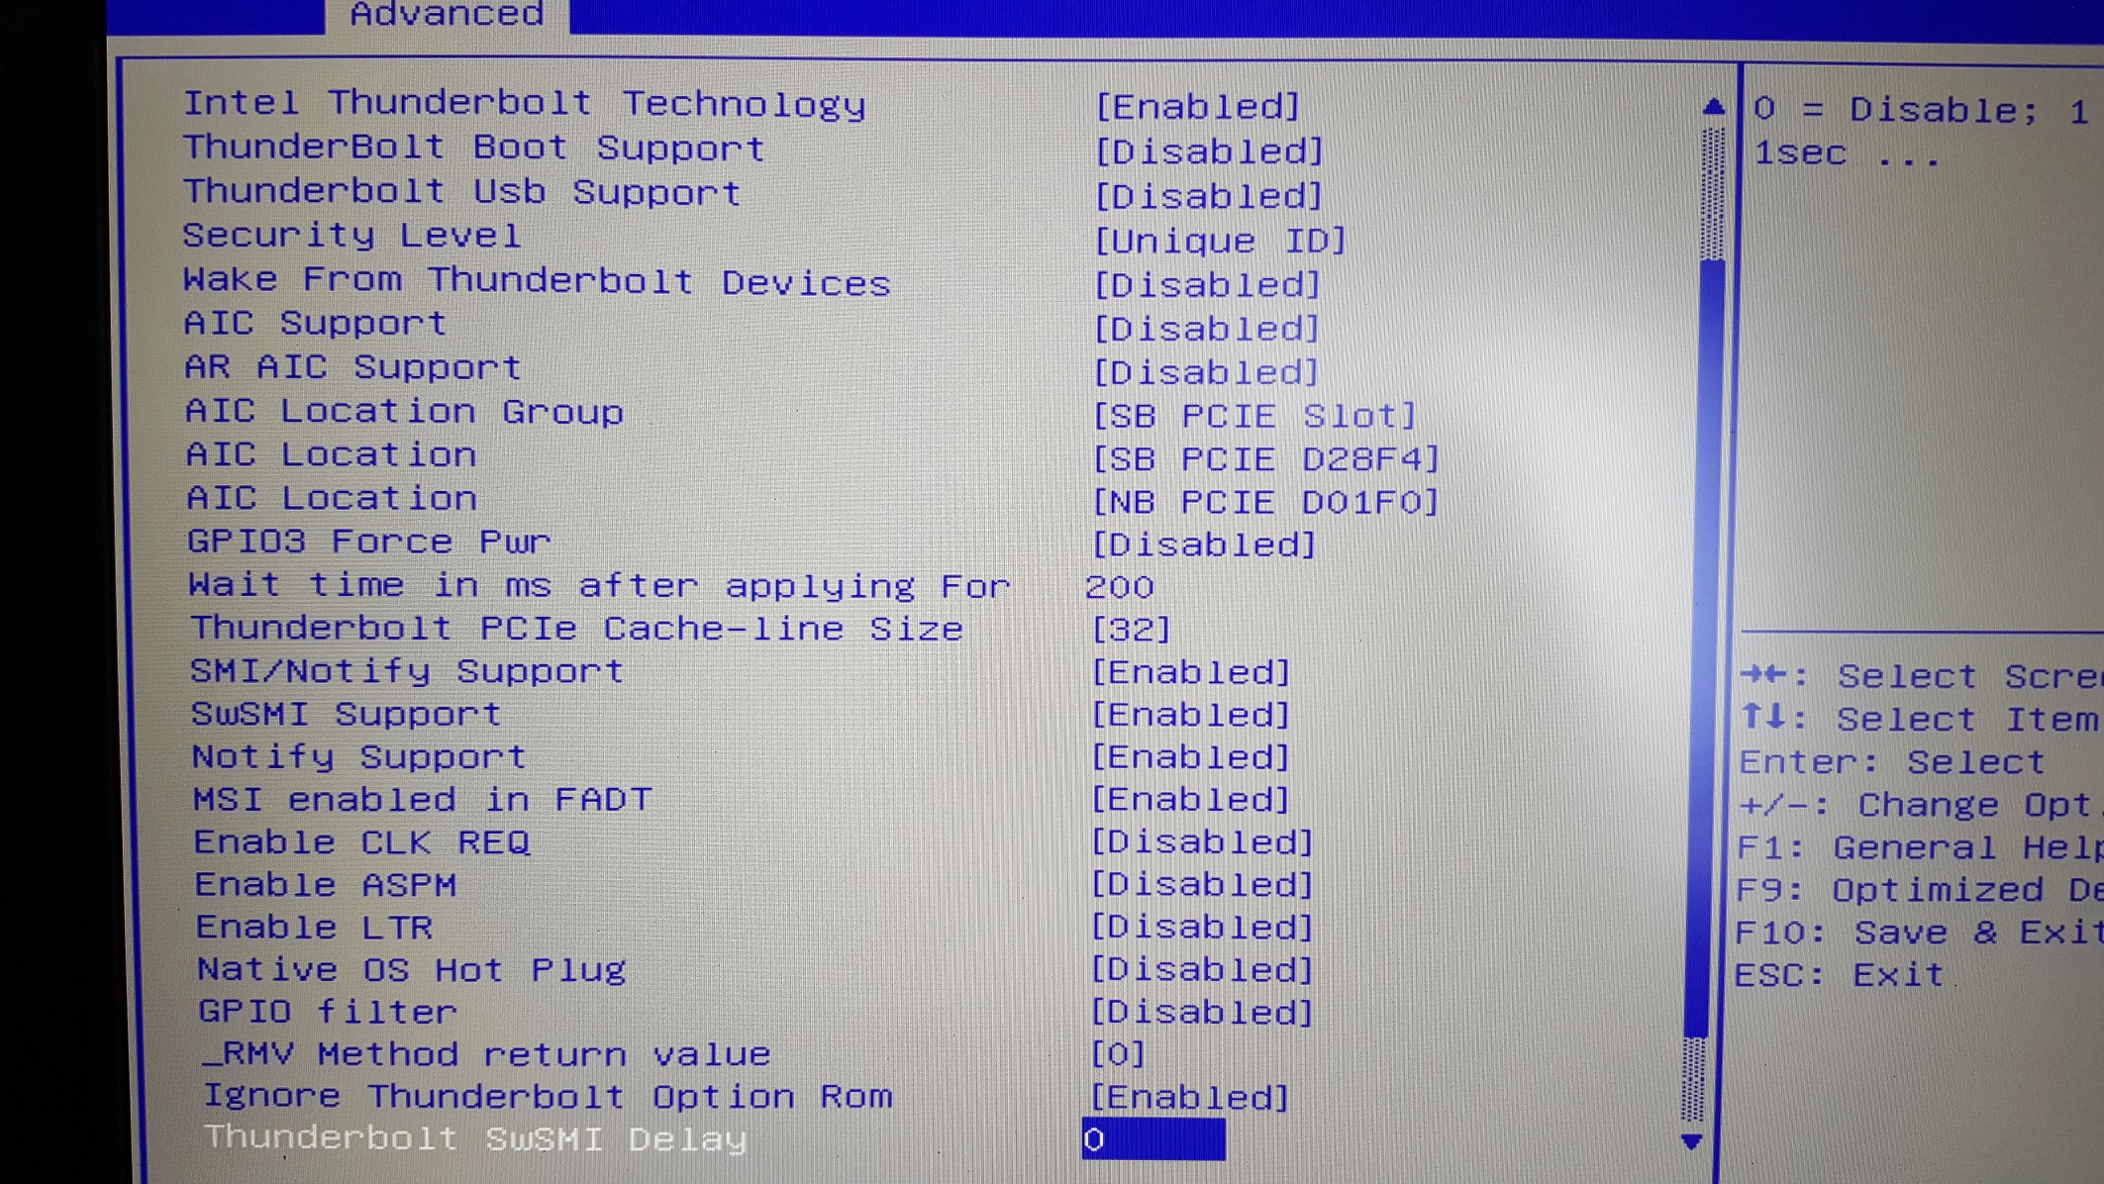Click the scrollbar down arrow
2104x1184 pixels.
[x=1692, y=1141]
